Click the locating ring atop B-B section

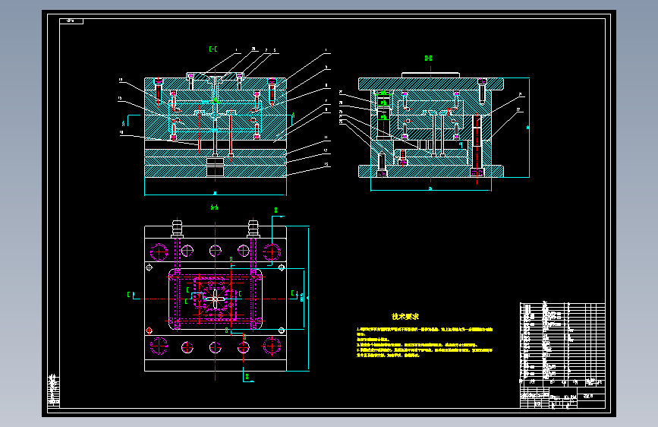click(x=430, y=75)
